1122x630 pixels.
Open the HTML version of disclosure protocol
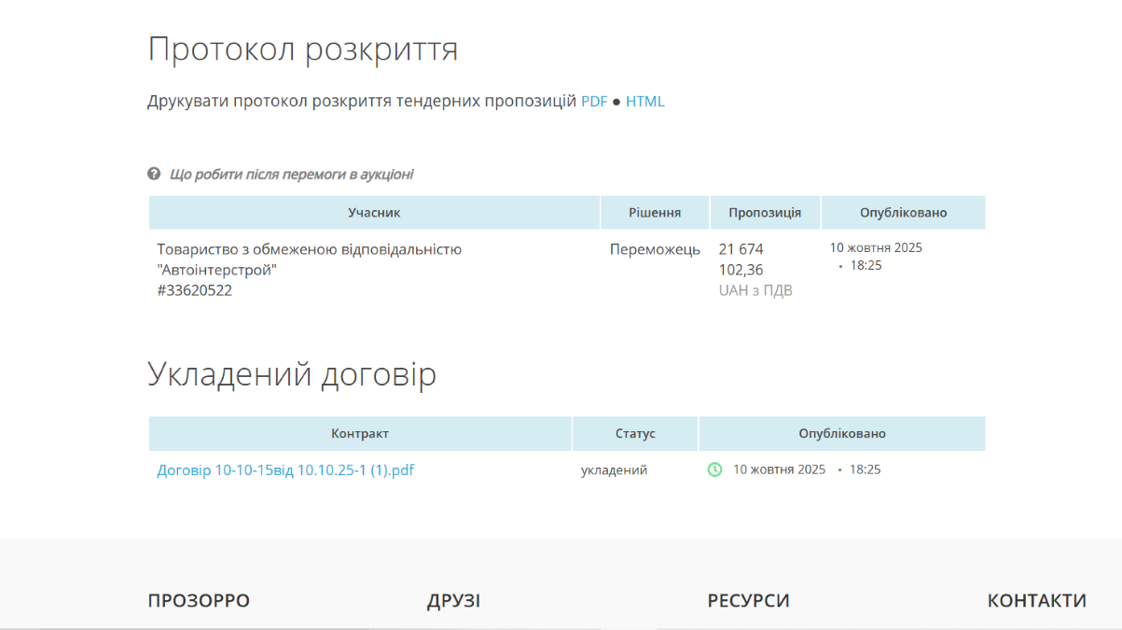[x=644, y=102]
